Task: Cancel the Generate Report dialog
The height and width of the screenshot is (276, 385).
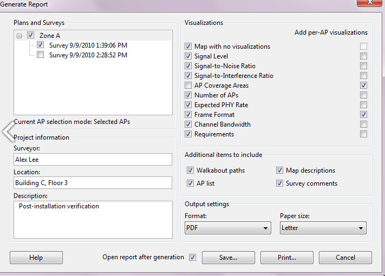Action: (x=345, y=258)
